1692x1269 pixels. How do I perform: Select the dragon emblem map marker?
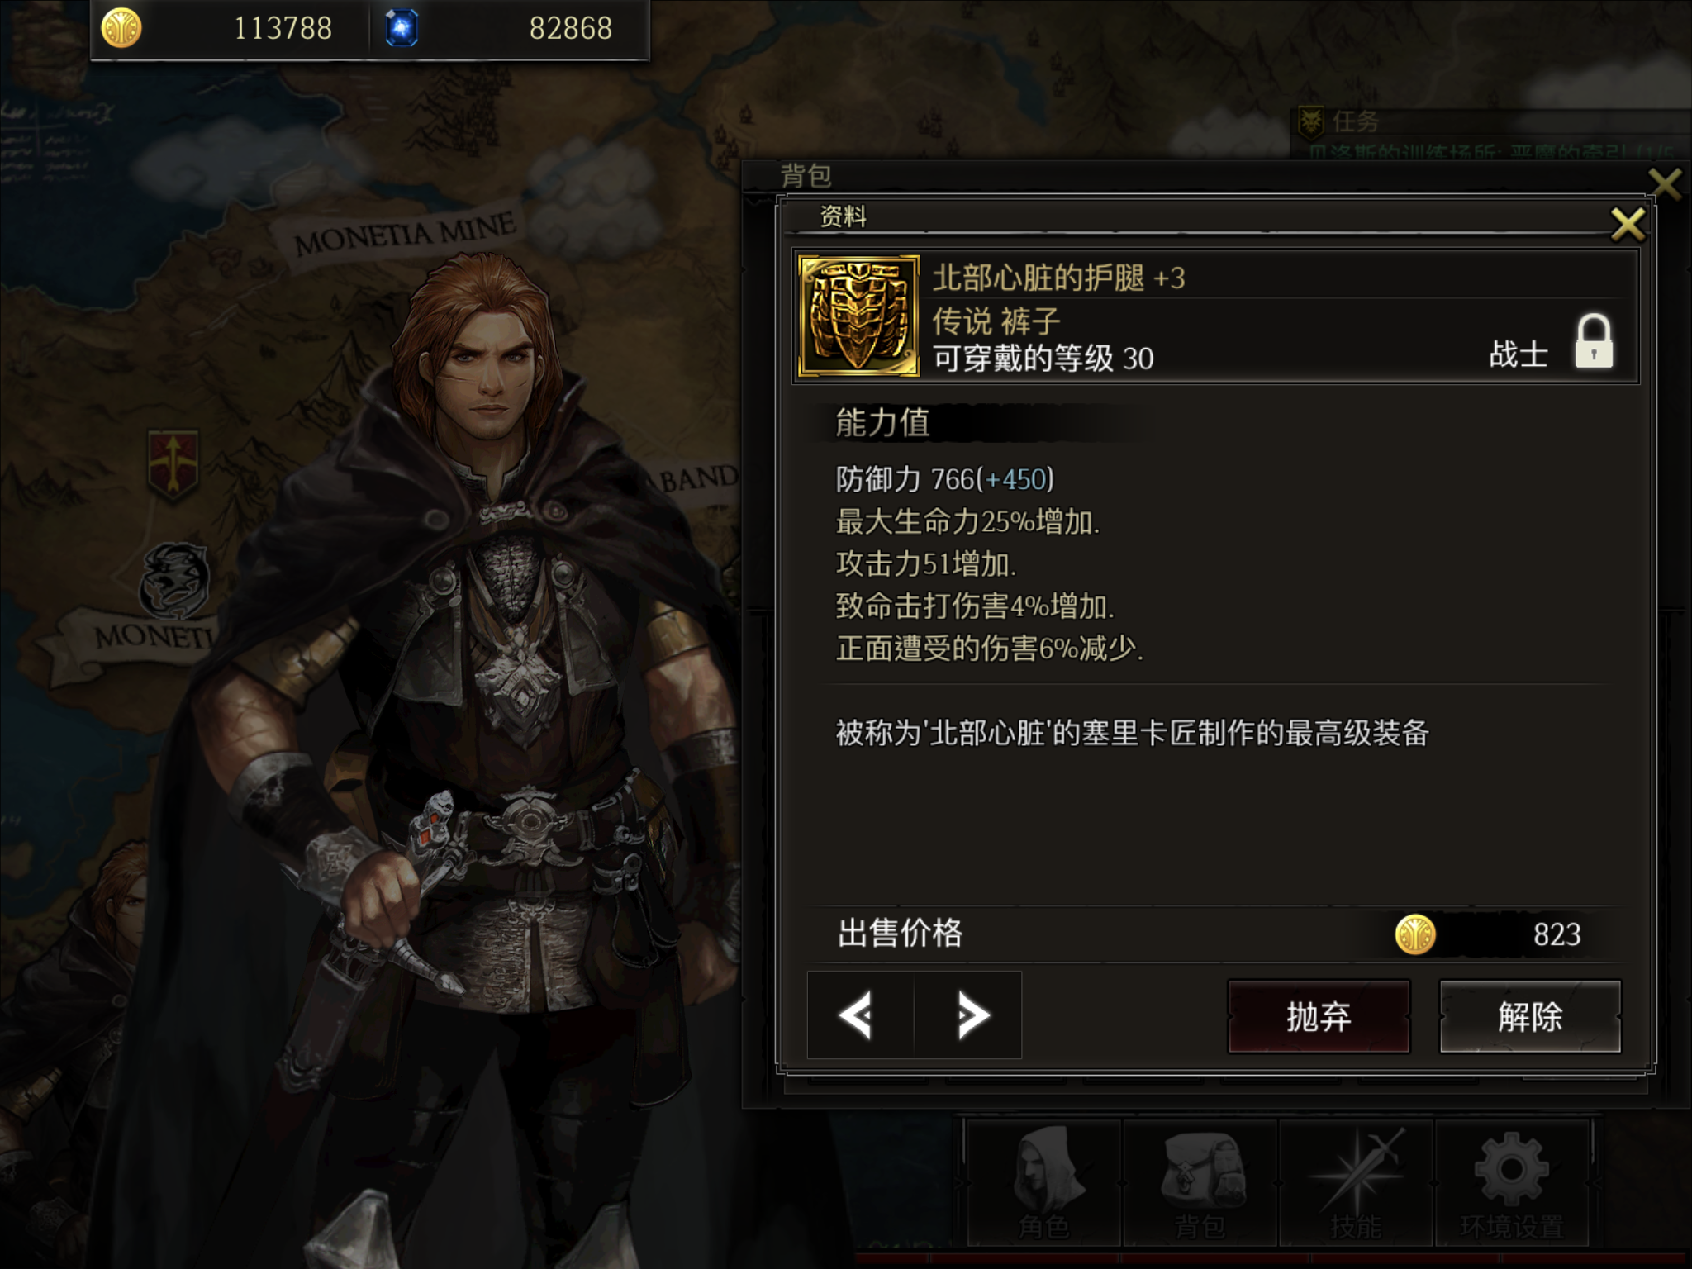click(x=174, y=580)
